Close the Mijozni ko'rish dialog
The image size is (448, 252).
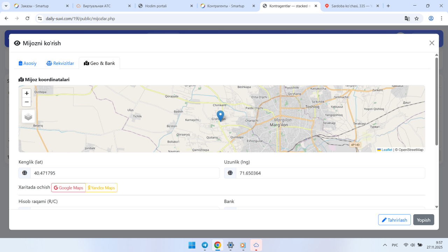[432, 43]
